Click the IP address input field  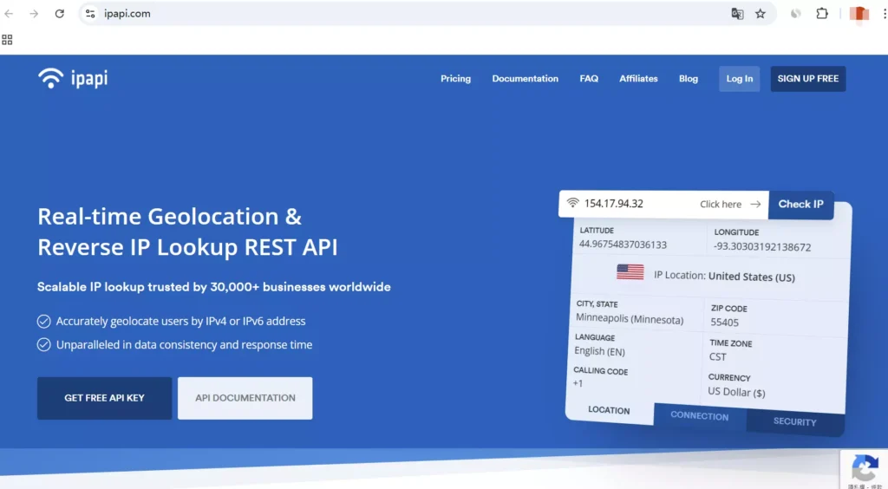tap(637, 204)
